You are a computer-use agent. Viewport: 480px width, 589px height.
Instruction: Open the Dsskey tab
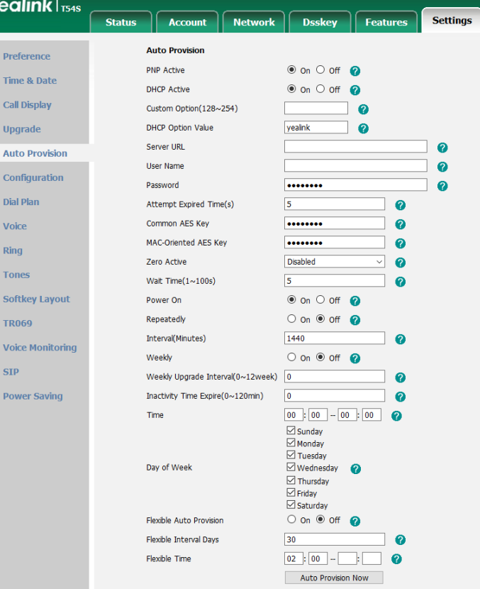[x=320, y=22]
